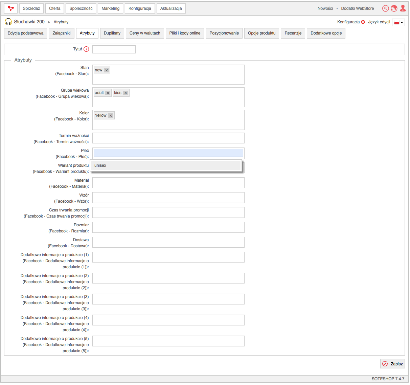Open Dodatki WebStore link
This screenshot has height=385, width=410.
coord(358,8)
